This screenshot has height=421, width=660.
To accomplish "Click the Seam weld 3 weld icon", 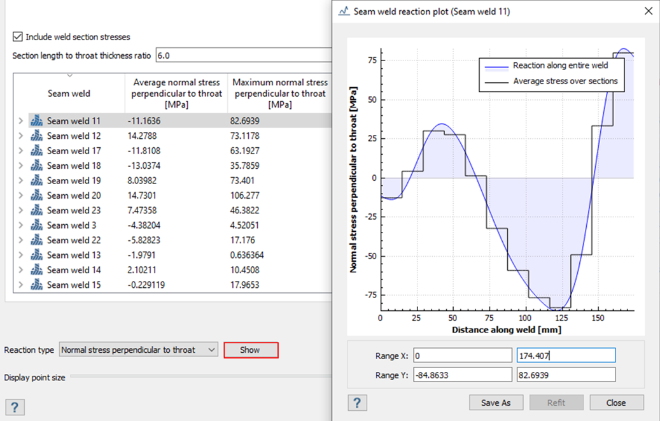I will pyautogui.click(x=36, y=225).
